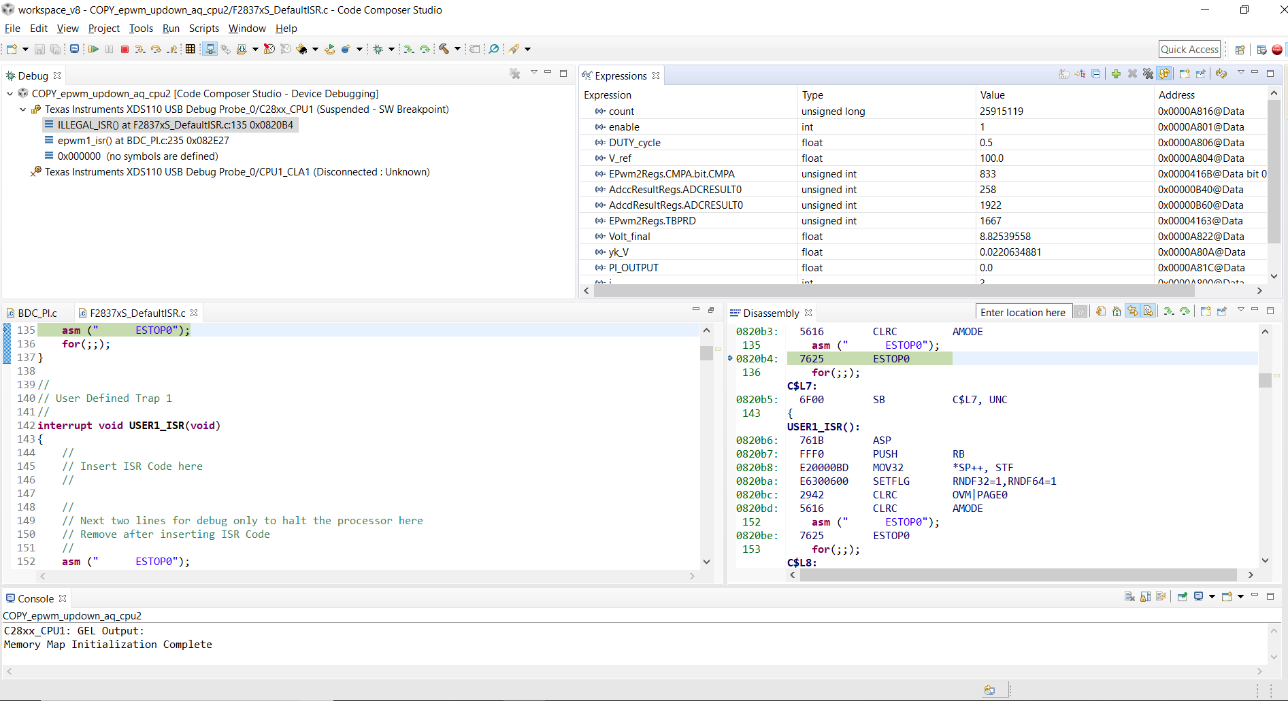1288x701 pixels.
Task: Open the Run menu
Action: point(171,29)
